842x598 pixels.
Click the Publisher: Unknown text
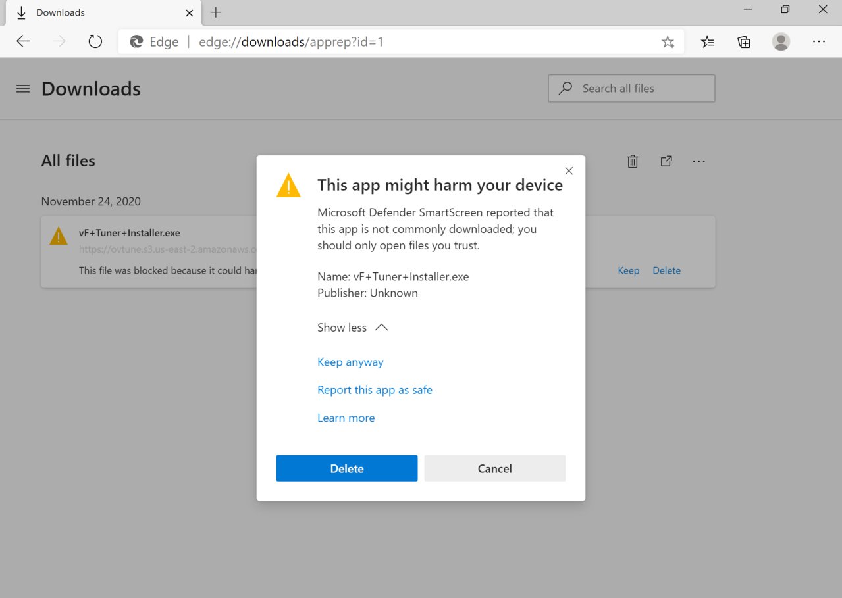(x=367, y=293)
